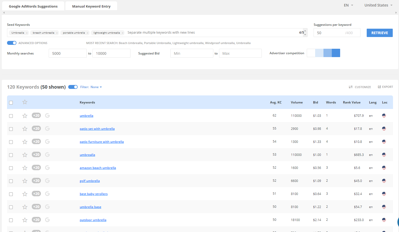
Task: Star the best baby strollers keyword
Action: pos(25,194)
